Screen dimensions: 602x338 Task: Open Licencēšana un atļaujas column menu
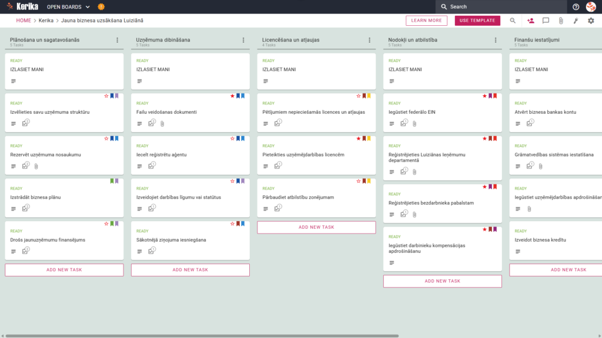coord(369,40)
